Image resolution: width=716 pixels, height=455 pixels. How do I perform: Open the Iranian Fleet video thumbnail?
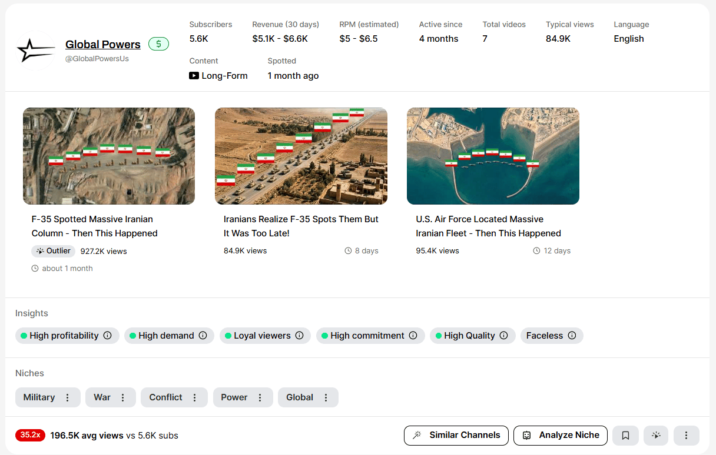[x=493, y=156]
